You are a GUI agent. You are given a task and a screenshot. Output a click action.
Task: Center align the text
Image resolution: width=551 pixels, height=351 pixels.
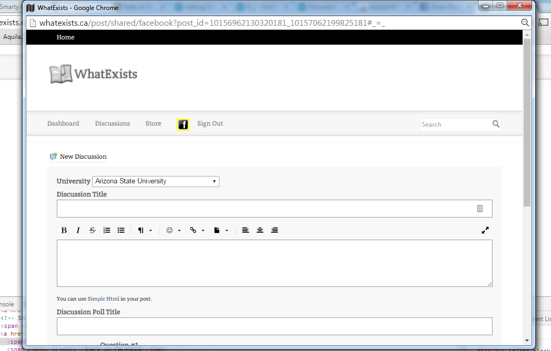click(x=260, y=230)
